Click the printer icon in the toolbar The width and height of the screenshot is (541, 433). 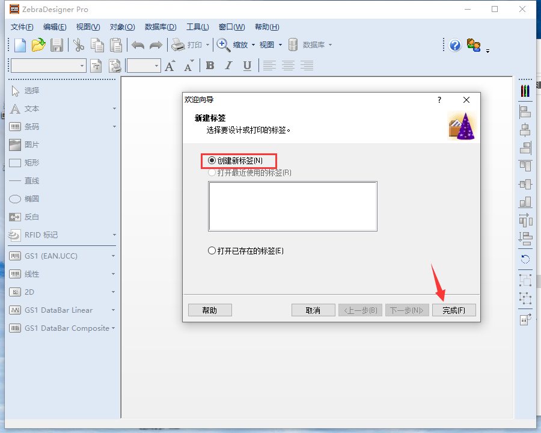point(178,45)
